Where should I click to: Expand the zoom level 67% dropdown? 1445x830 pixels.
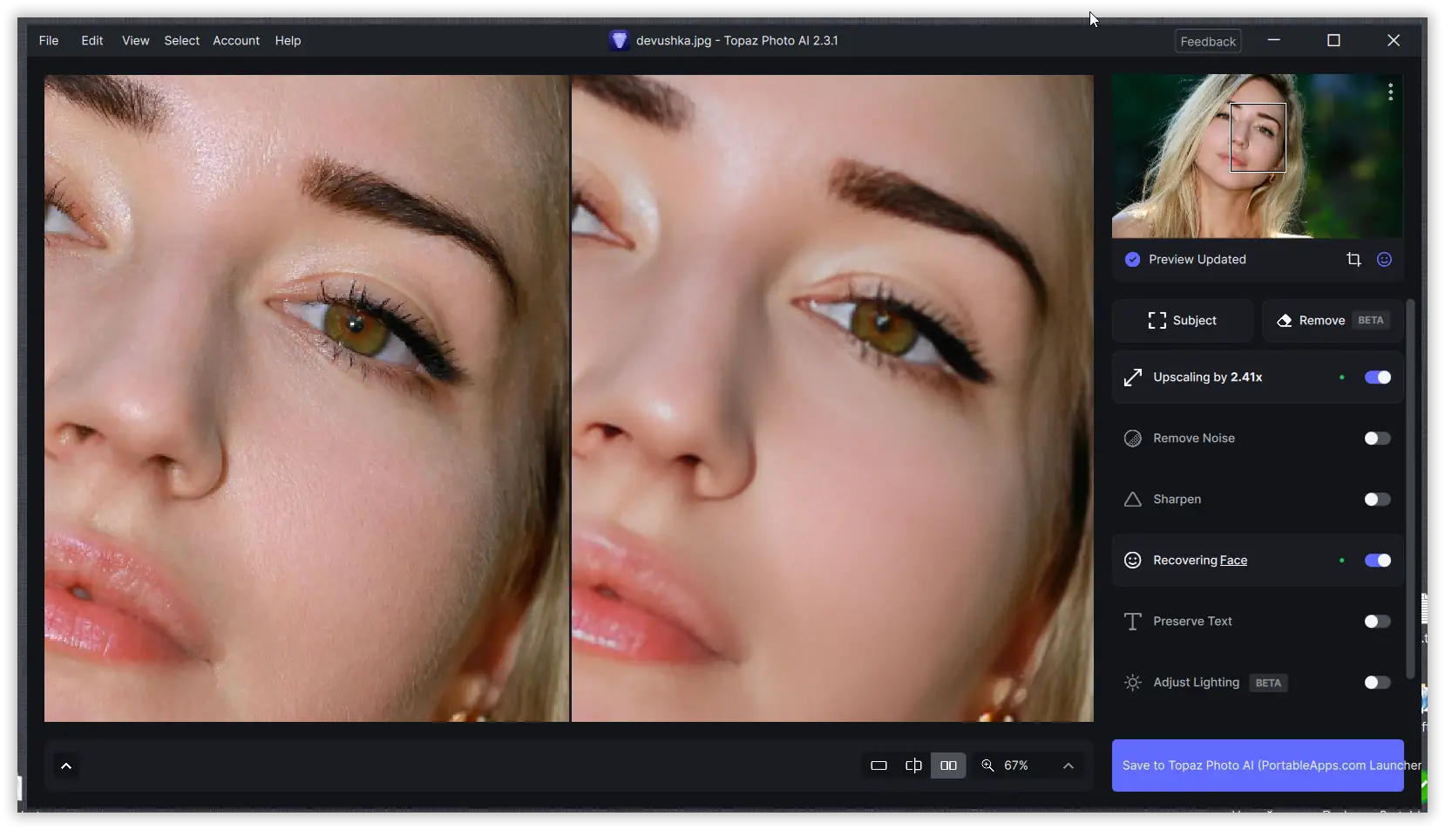coord(1017,765)
